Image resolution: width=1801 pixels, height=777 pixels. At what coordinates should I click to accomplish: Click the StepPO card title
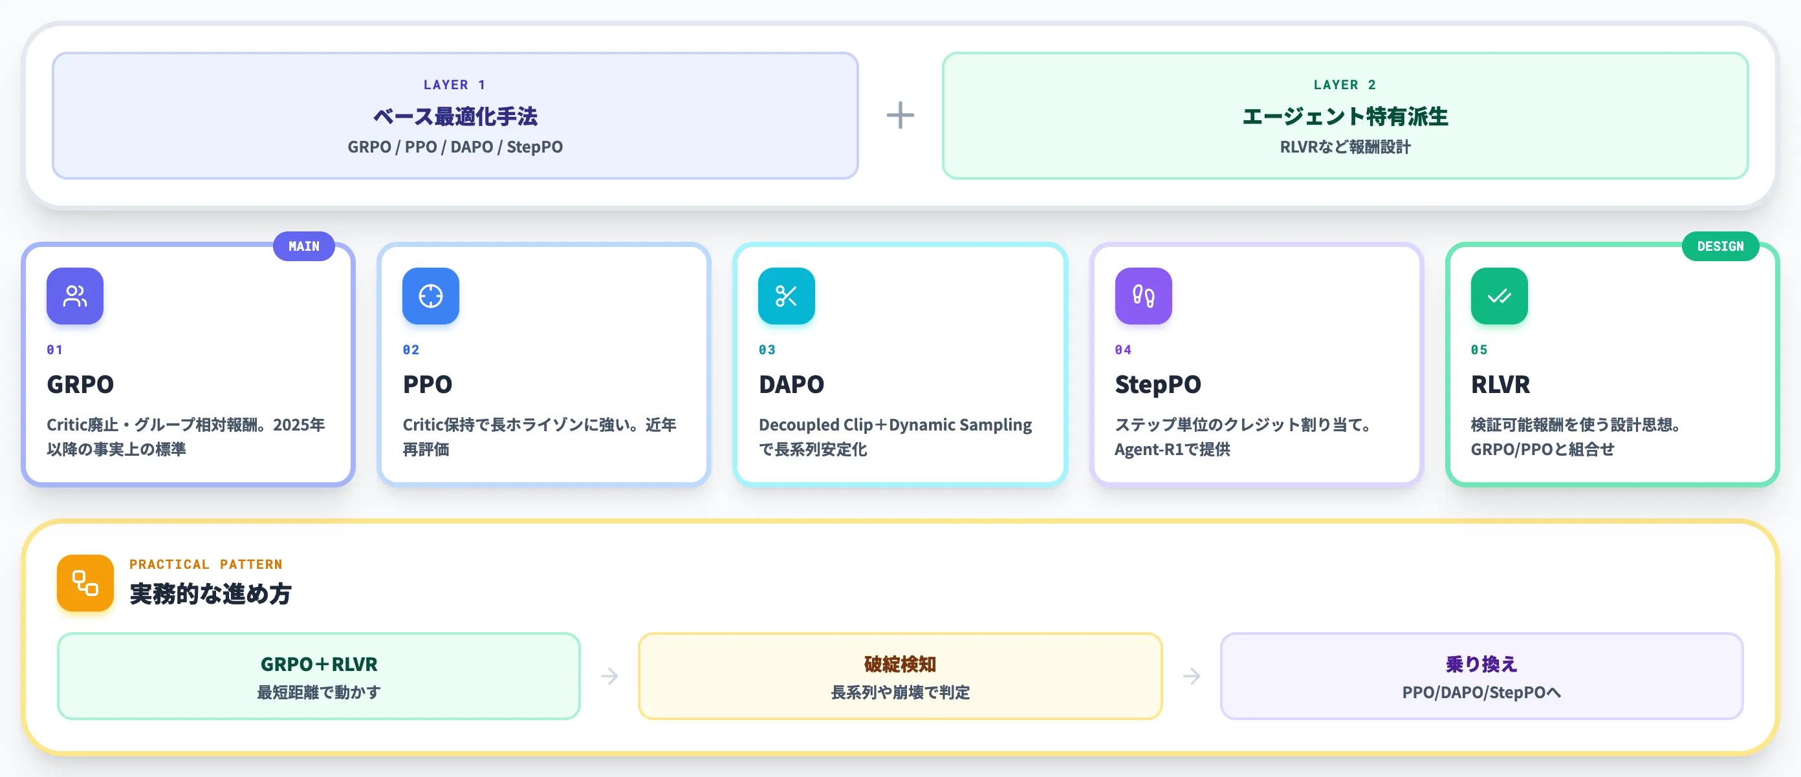coord(1158,385)
